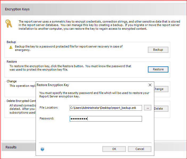Open help via the blue question icon
187x159 pixels.
tap(42, 149)
